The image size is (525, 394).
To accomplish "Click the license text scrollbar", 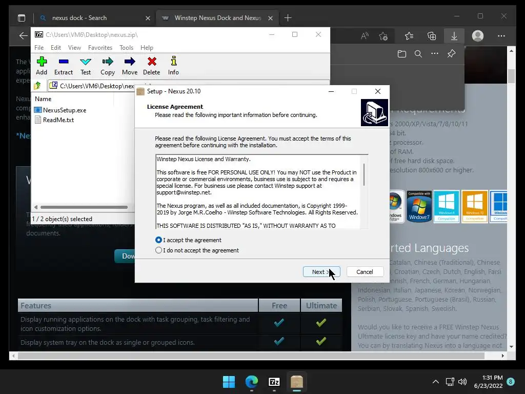I will [364, 175].
